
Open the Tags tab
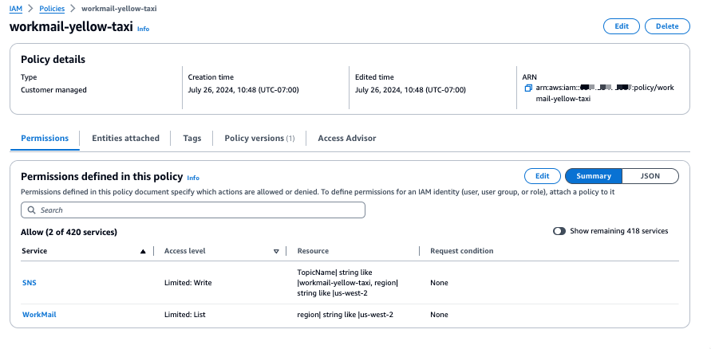192,138
